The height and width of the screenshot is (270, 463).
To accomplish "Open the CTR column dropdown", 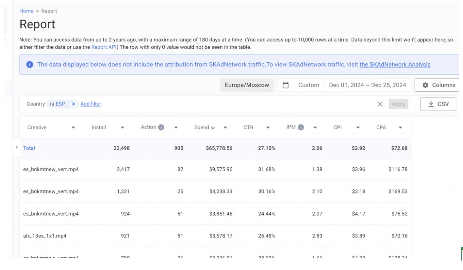I will tap(268, 128).
